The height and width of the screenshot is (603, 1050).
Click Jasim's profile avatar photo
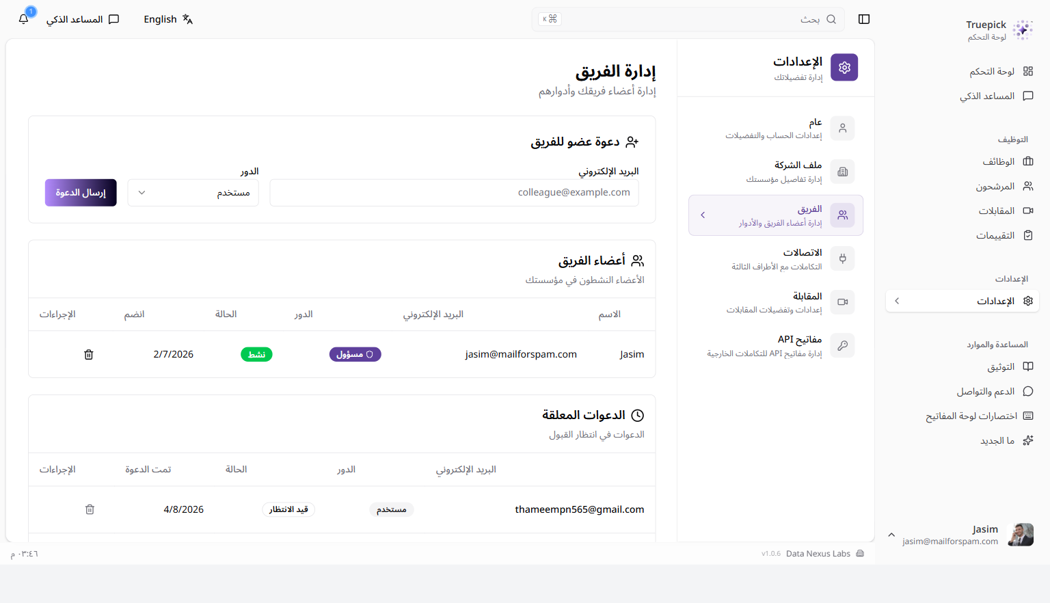(x=1021, y=535)
